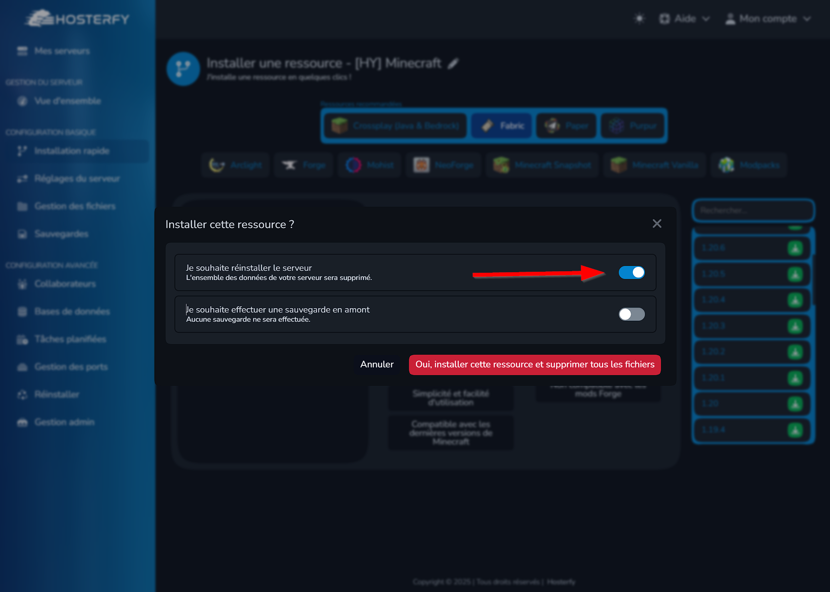830x592 pixels.
Task: Click the Tâches planifiées sidebar icon
Action: [22, 339]
